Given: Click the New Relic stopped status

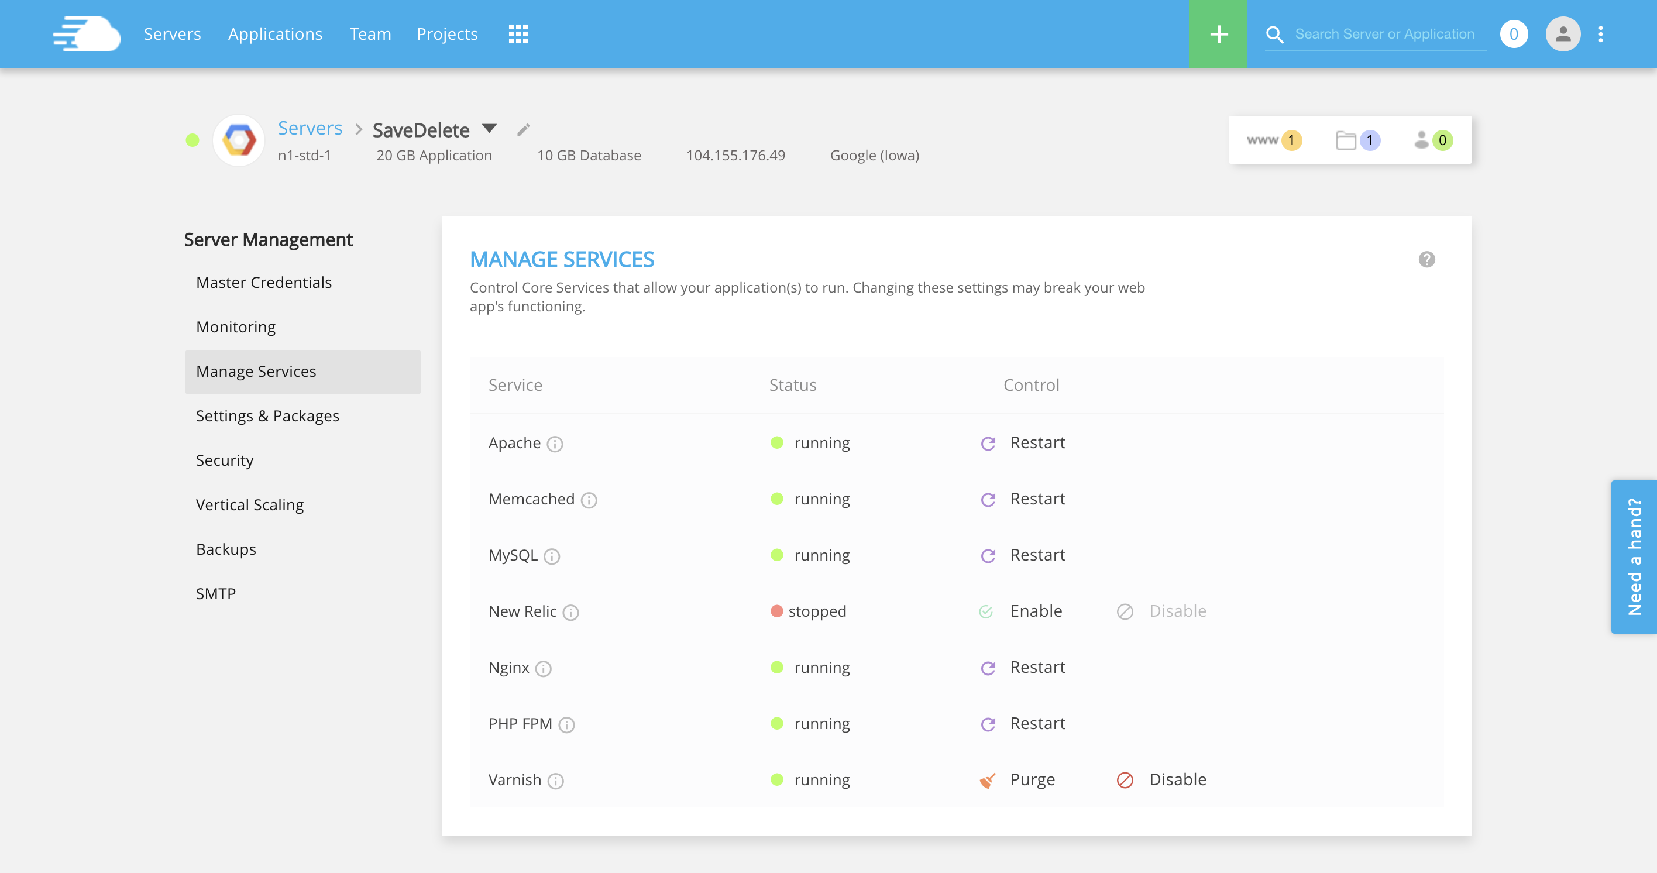Looking at the screenshot, I should click(808, 611).
